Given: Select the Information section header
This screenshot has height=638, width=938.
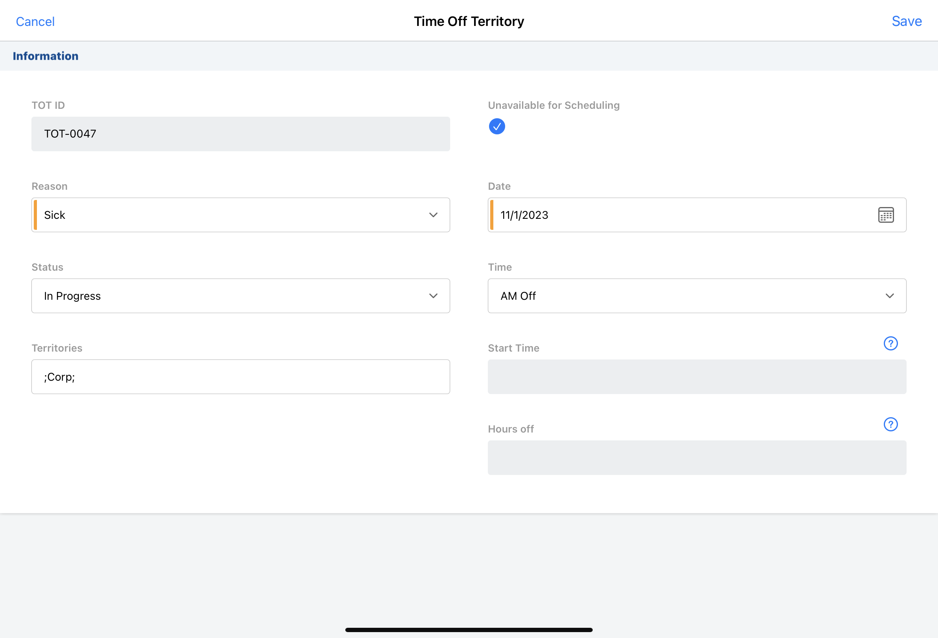Looking at the screenshot, I should tap(46, 56).
